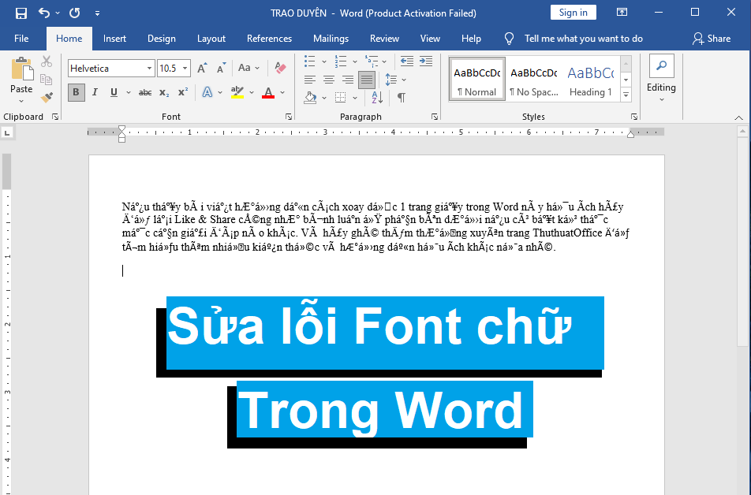Switch to the References tab
Viewport: 751px width, 495px height.
[x=269, y=39]
